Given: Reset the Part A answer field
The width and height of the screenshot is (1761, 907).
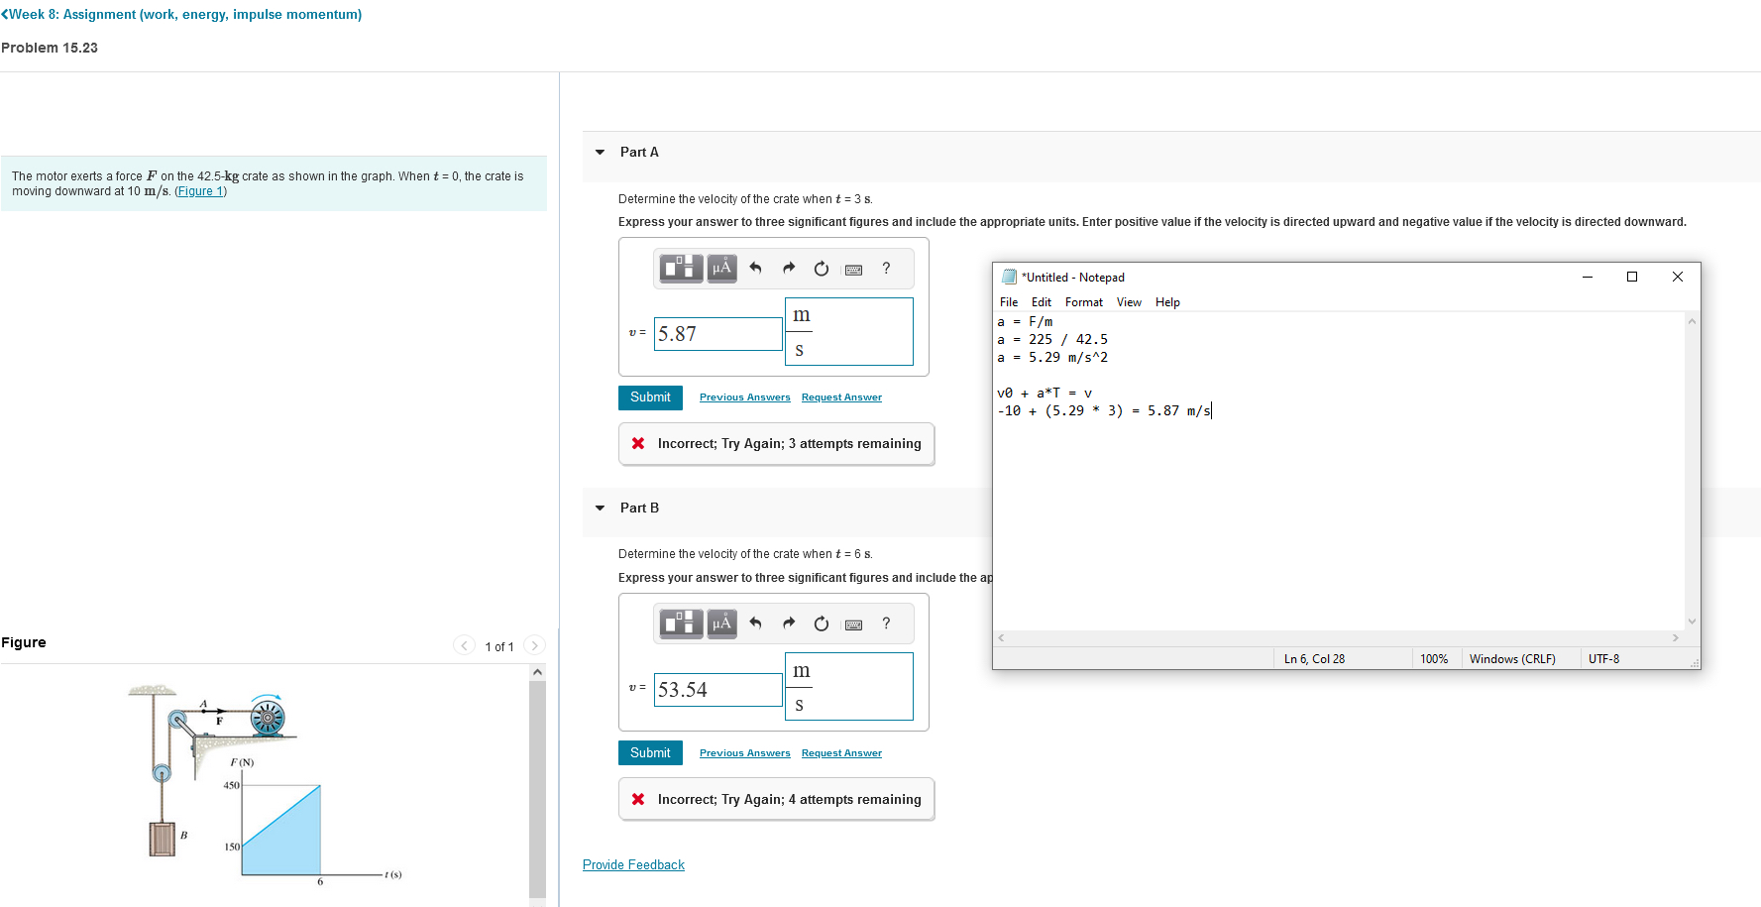Looking at the screenshot, I should (x=822, y=268).
